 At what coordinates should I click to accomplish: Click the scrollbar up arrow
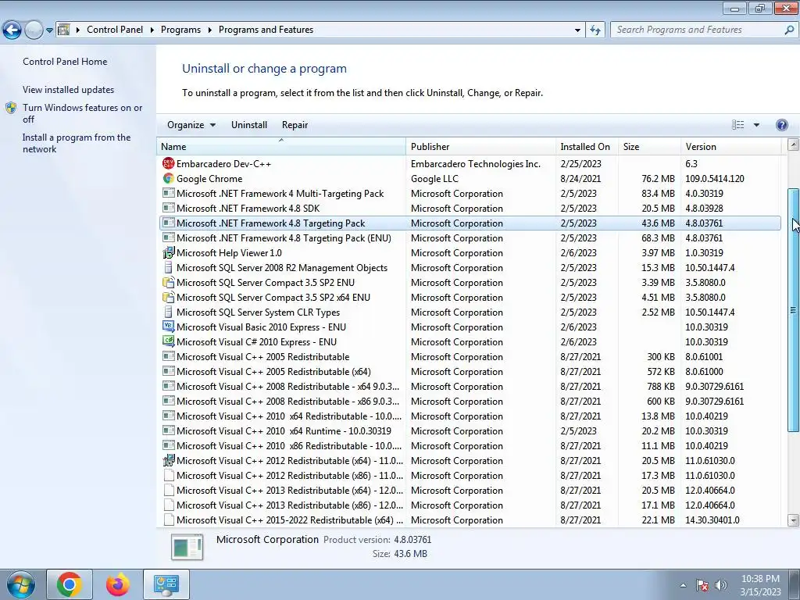793,145
